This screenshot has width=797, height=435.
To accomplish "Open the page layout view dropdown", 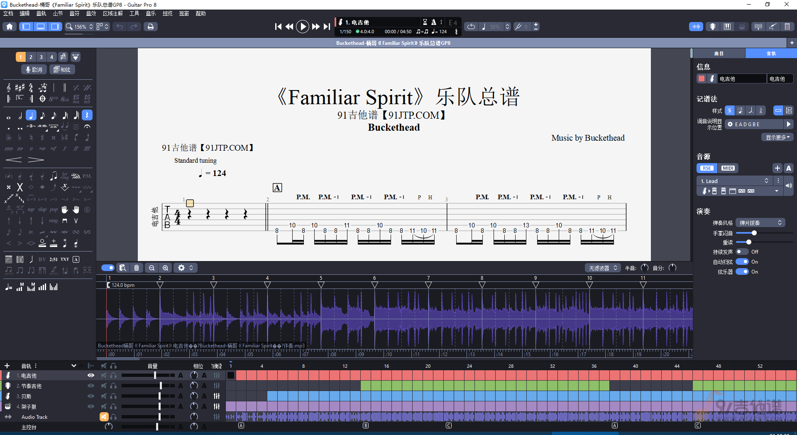I will click(103, 27).
